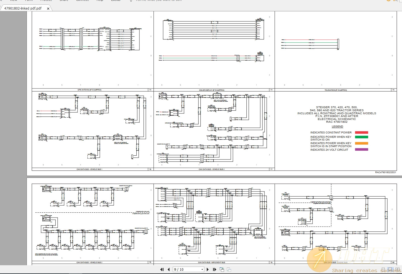This screenshot has width=402, height=274.
Task: Open the page number dropdown arrow
Action: point(202,270)
